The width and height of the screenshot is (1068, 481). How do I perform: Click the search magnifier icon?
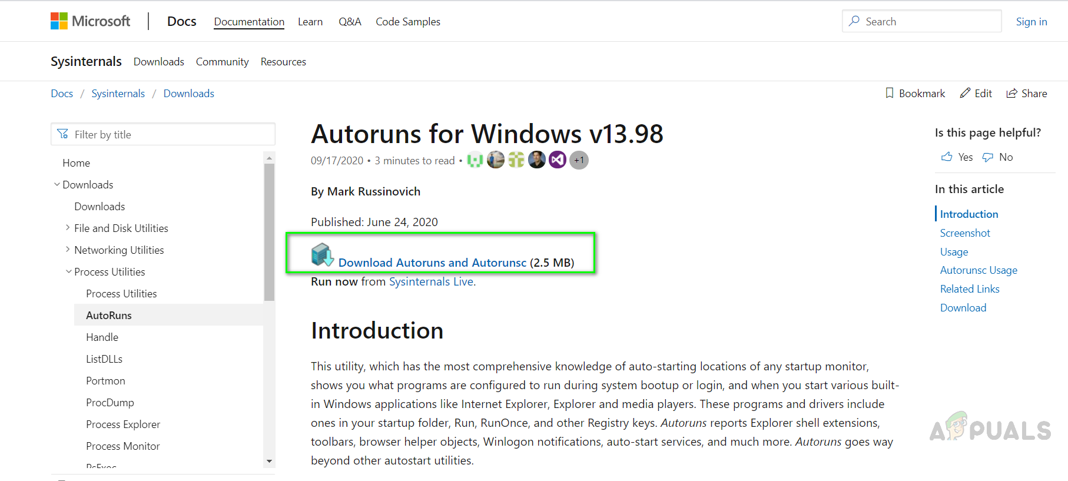click(x=854, y=21)
